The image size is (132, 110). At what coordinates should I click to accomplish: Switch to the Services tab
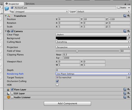[30, 4]
